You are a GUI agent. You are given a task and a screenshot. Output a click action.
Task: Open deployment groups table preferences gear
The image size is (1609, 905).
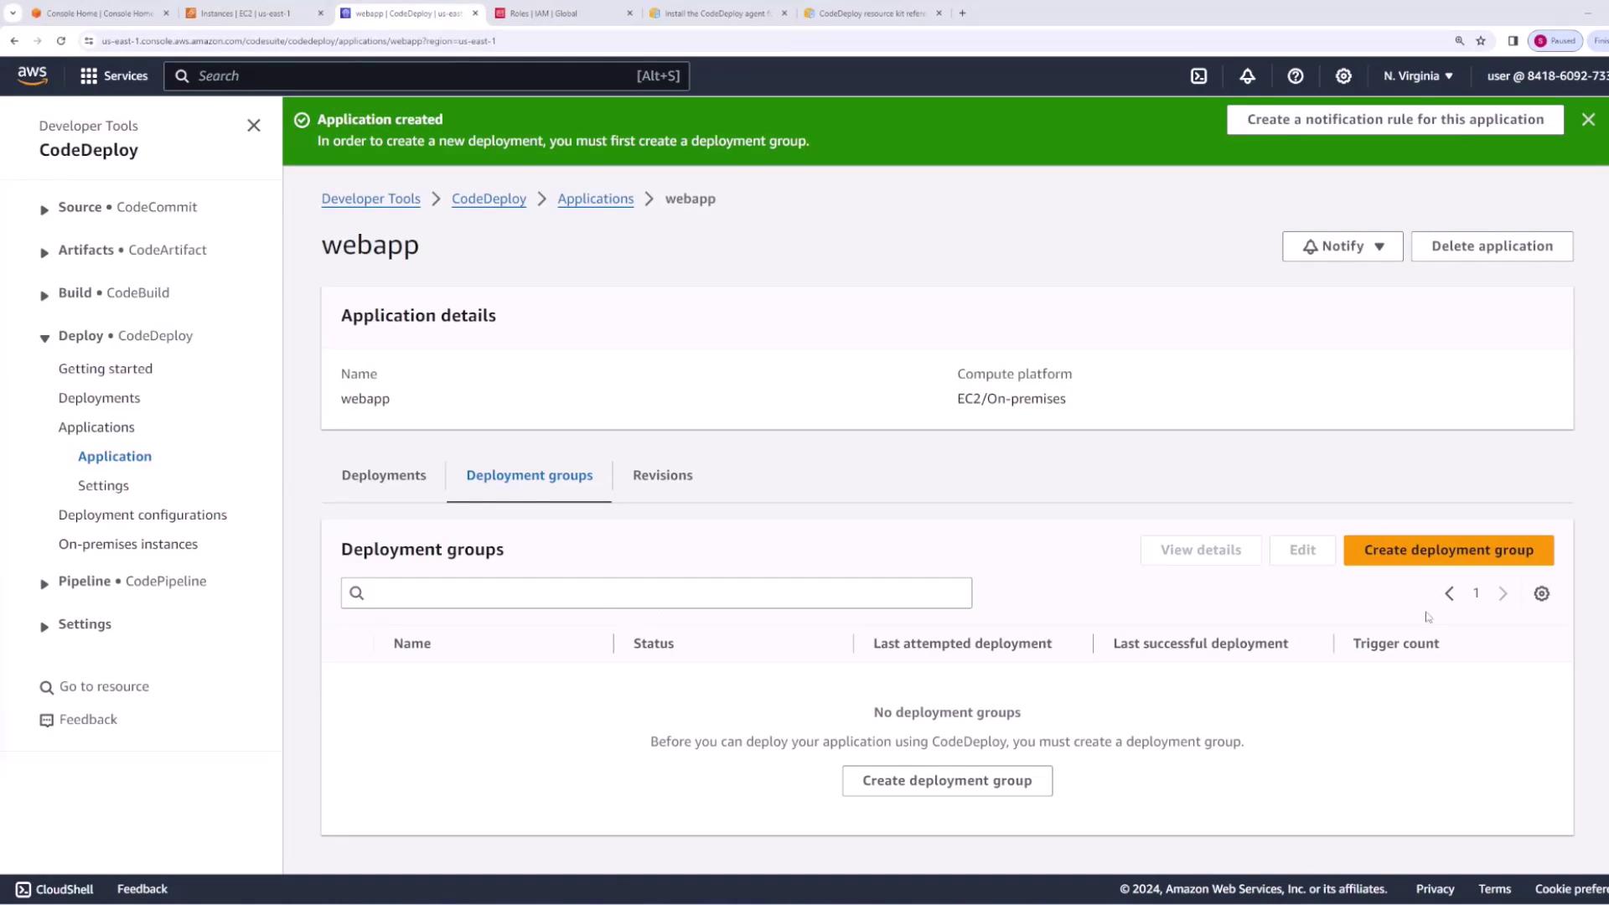1541,593
